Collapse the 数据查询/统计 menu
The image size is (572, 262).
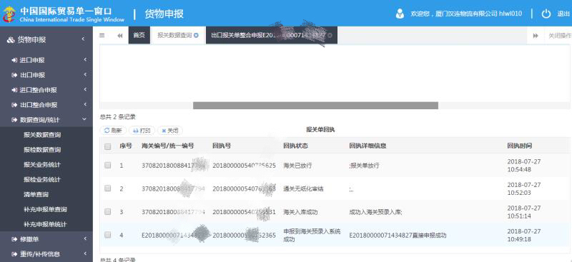click(46, 120)
